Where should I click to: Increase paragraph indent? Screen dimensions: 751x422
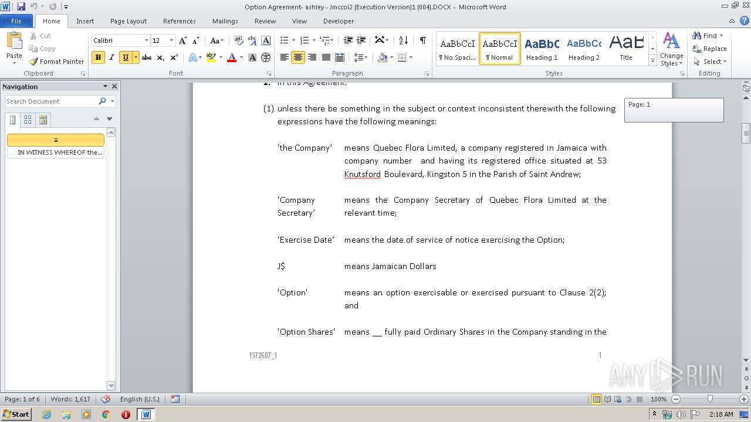tap(361, 40)
